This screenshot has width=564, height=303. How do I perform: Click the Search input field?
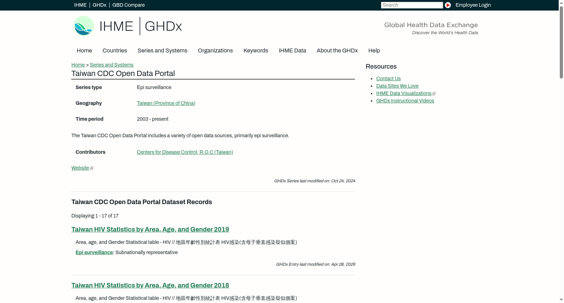pyautogui.click(x=412, y=5)
